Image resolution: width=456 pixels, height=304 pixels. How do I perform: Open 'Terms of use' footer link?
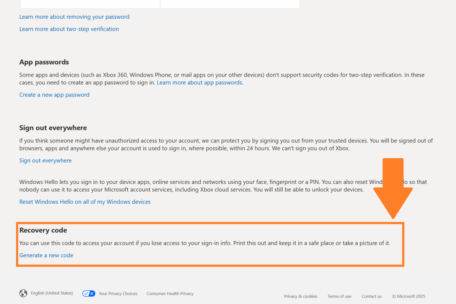339,296
